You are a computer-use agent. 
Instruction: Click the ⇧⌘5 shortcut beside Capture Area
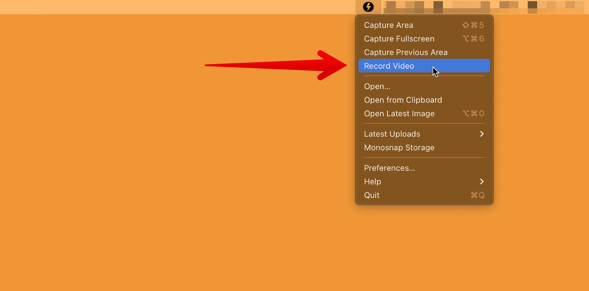473,25
